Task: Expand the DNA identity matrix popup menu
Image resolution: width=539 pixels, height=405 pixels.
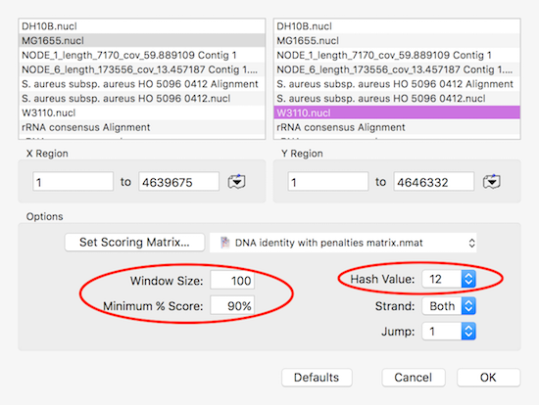Action: coord(343,243)
